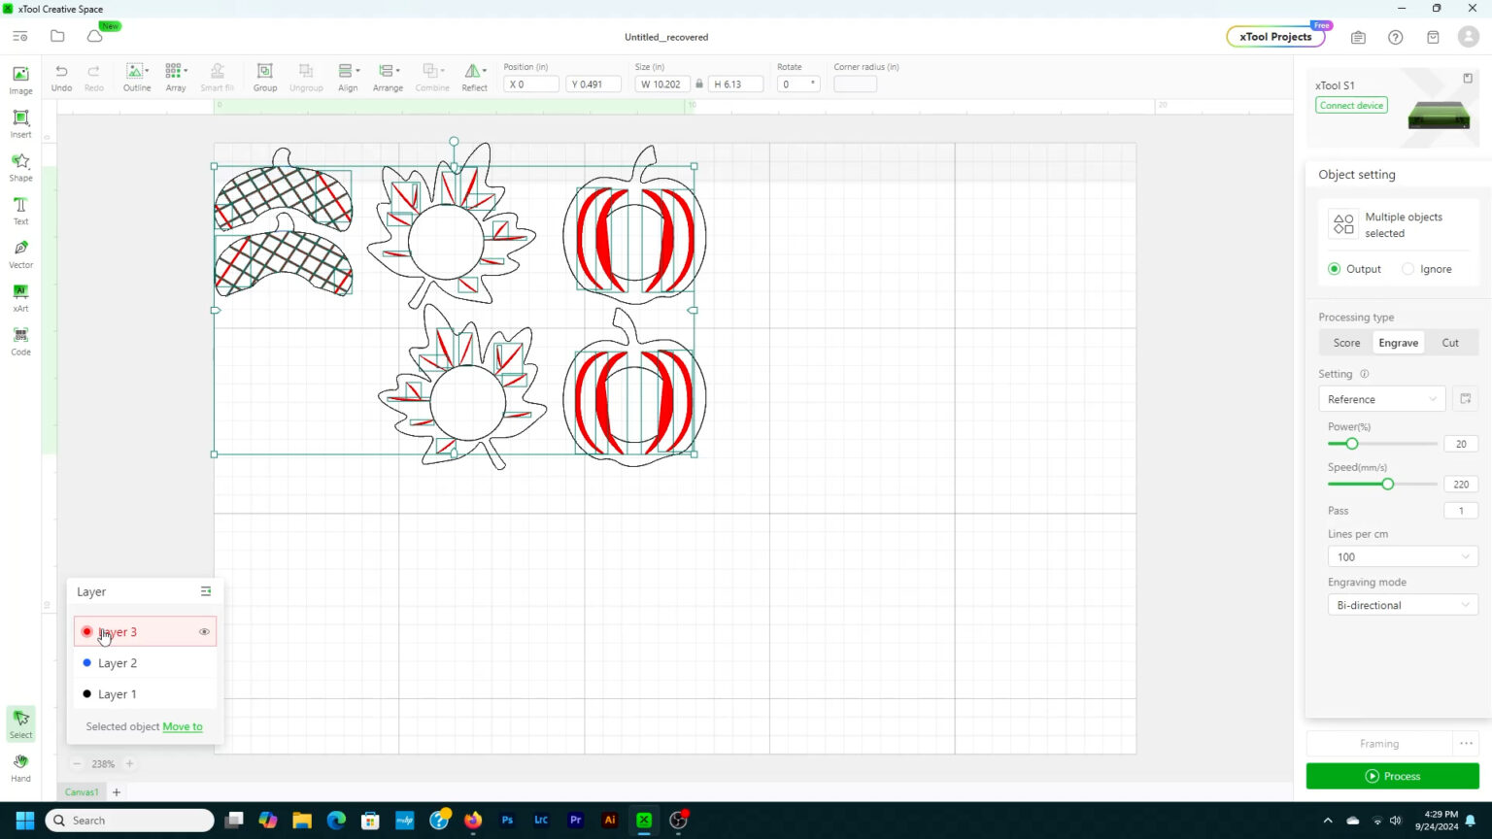Group the selected objects
The height and width of the screenshot is (839, 1492).
click(x=264, y=76)
